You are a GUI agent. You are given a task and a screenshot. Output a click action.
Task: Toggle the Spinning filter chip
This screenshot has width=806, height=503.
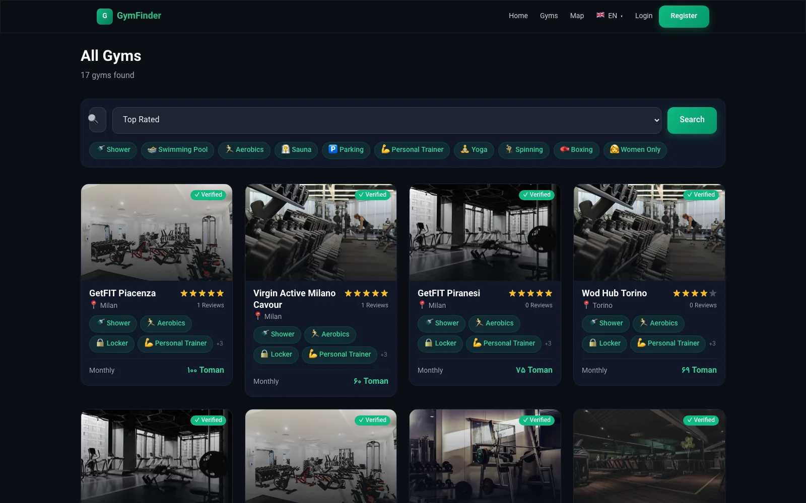tap(523, 149)
